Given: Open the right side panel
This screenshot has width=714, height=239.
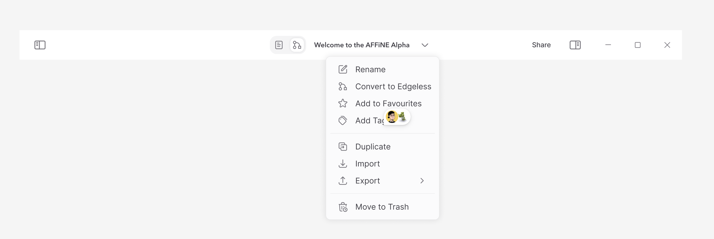Looking at the screenshot, I should (x=575, y=45).
